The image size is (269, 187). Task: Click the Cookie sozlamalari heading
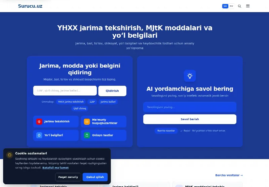(x=31, y=153)
